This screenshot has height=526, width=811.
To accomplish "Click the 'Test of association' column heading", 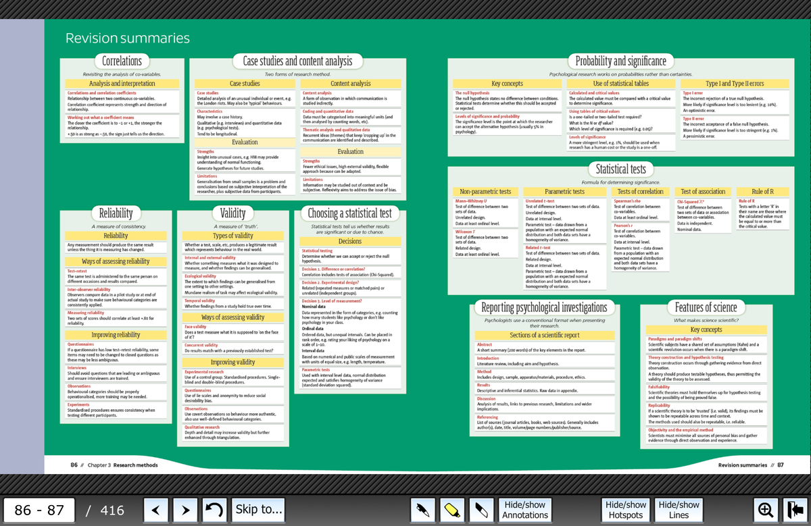I will [703, 192].
